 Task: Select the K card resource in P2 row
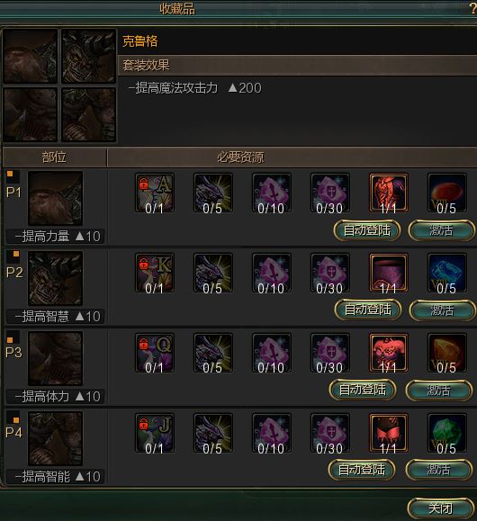pos(155,273)
